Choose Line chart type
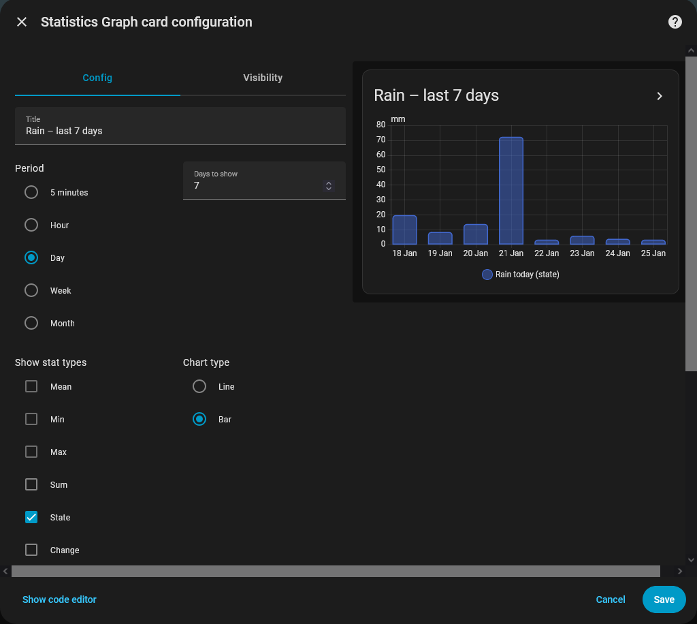697x624 pixels. click(199, 387)
